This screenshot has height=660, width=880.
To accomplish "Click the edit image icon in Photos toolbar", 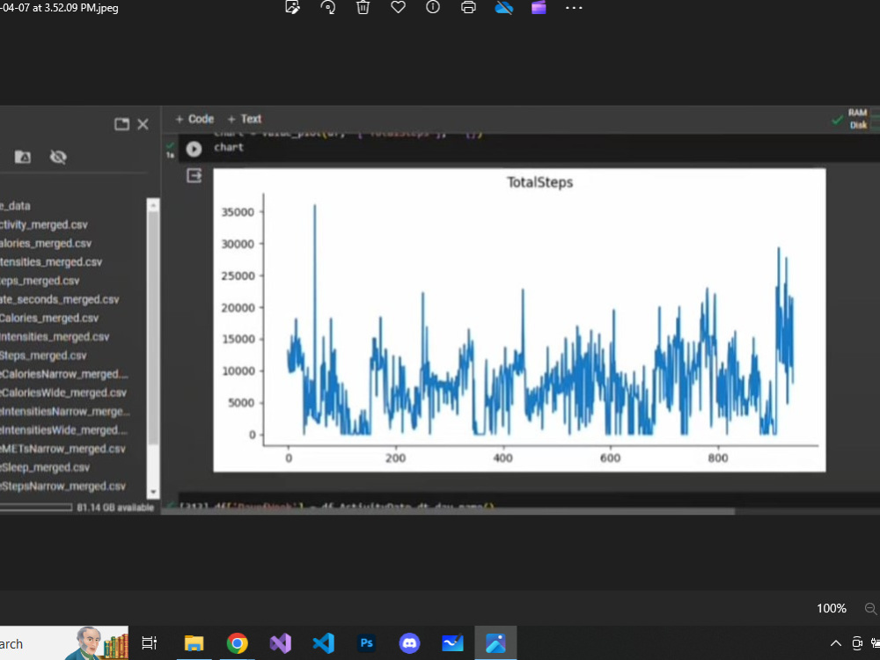I will tap(292, 7).
